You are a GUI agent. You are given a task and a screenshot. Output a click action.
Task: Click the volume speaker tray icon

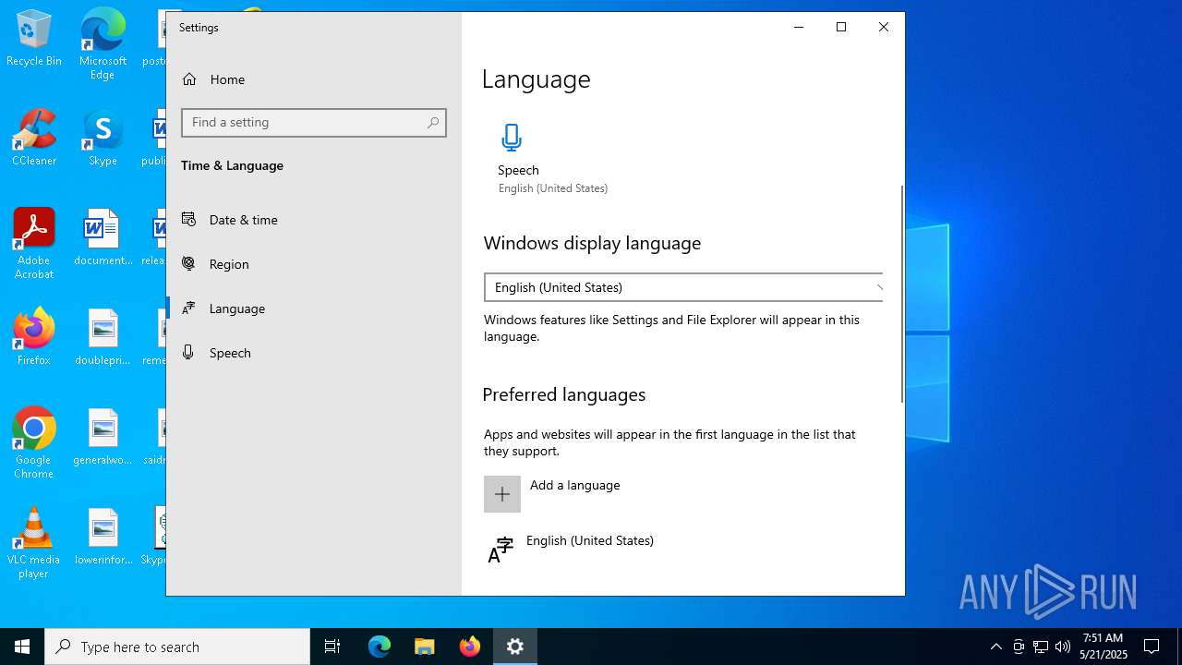click(1063, 647)
